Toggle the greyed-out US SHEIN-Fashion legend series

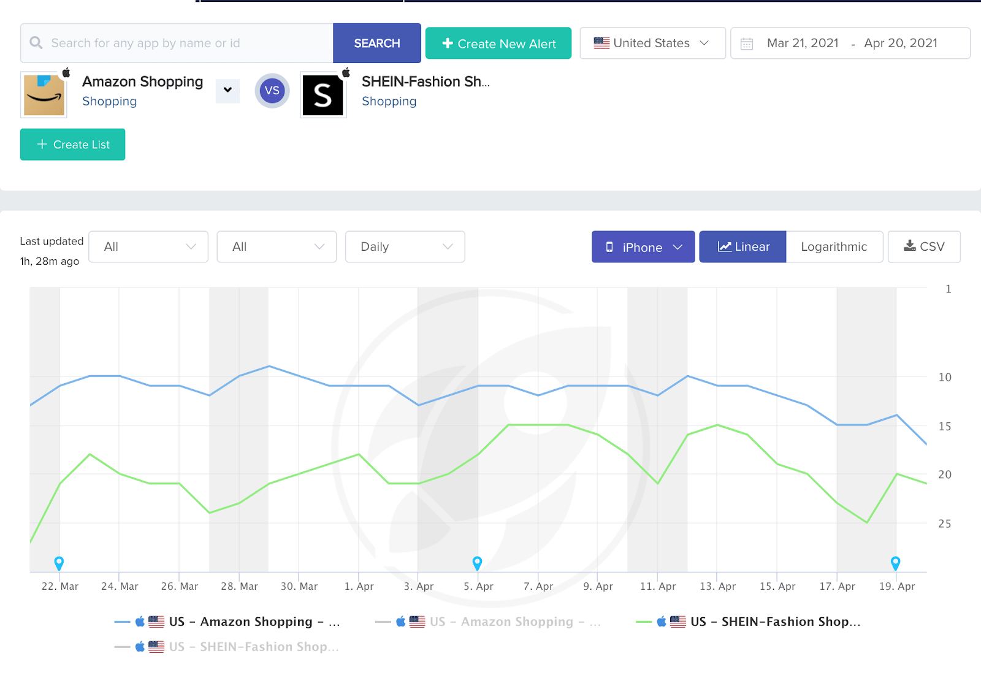227,647
